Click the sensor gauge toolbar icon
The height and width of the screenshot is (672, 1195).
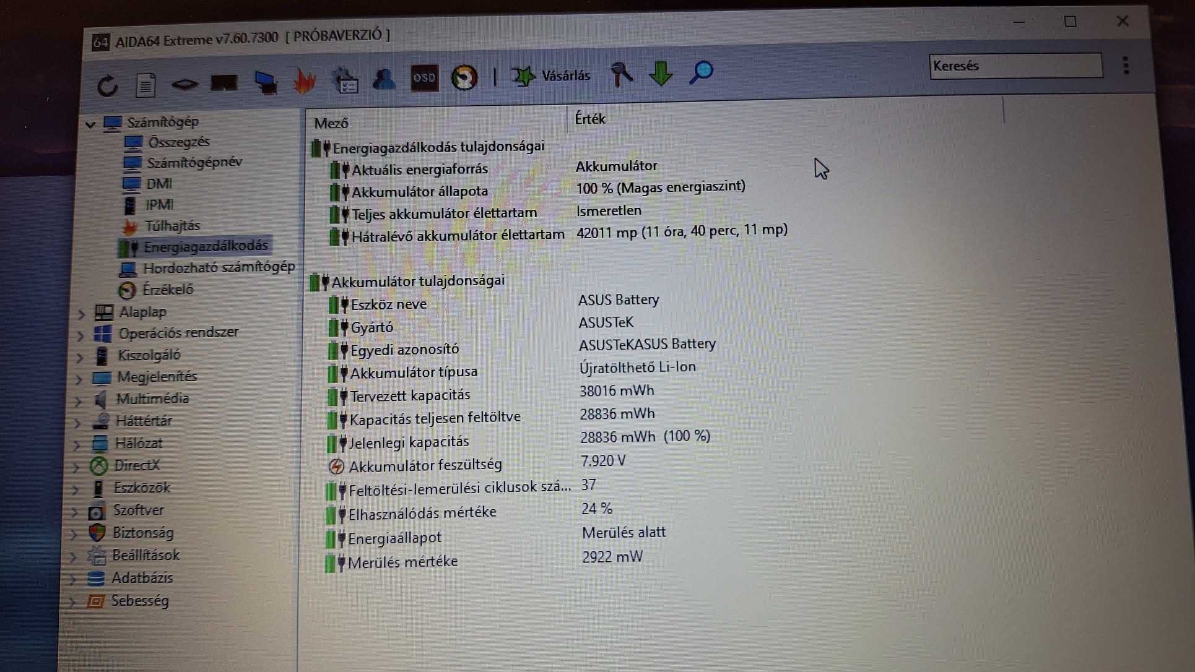click(464, 77)
